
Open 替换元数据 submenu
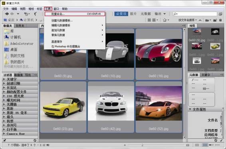point(75,35)
